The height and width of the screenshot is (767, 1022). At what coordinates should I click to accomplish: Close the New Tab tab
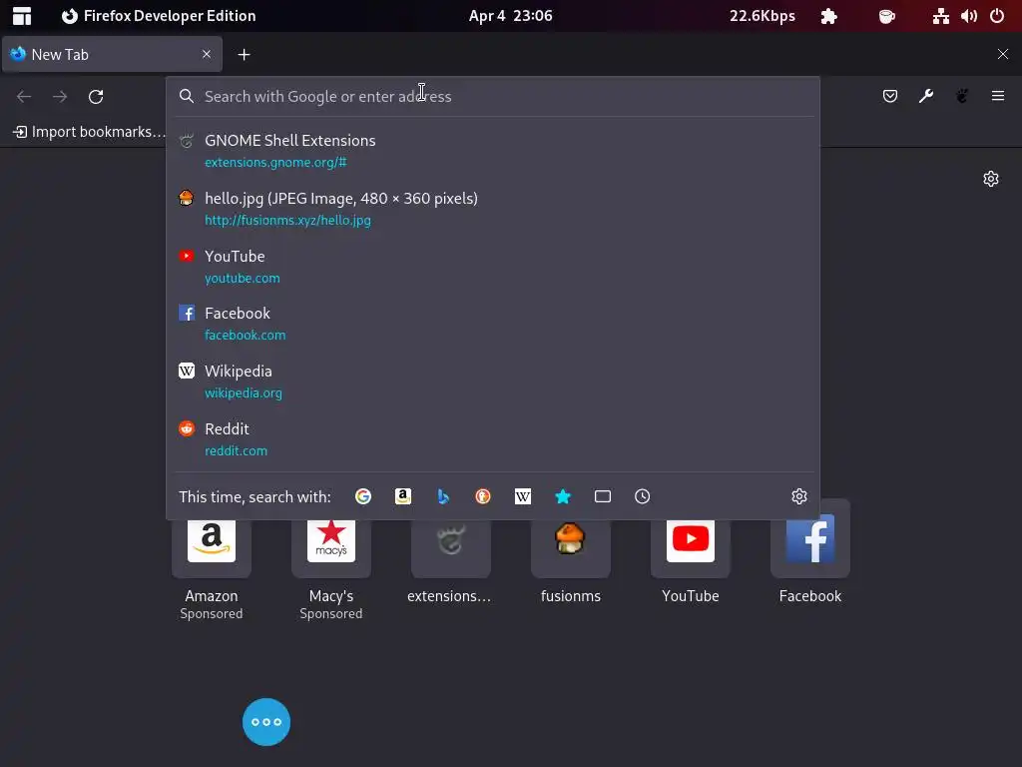coord(207,54)
